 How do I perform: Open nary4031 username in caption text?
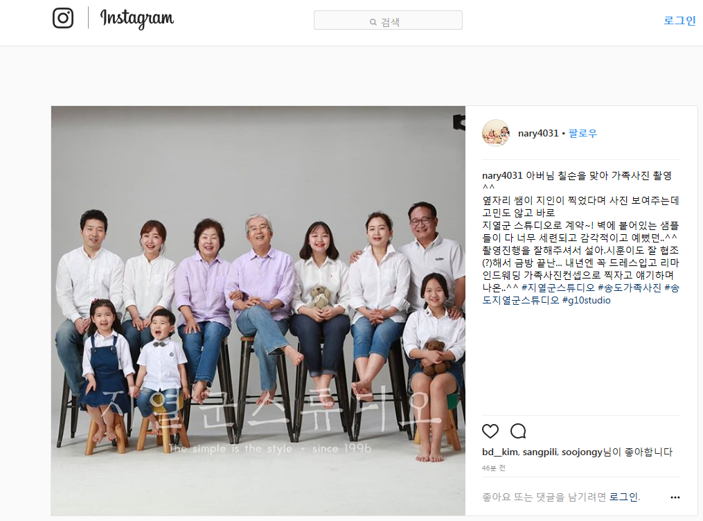pos(502,175)
